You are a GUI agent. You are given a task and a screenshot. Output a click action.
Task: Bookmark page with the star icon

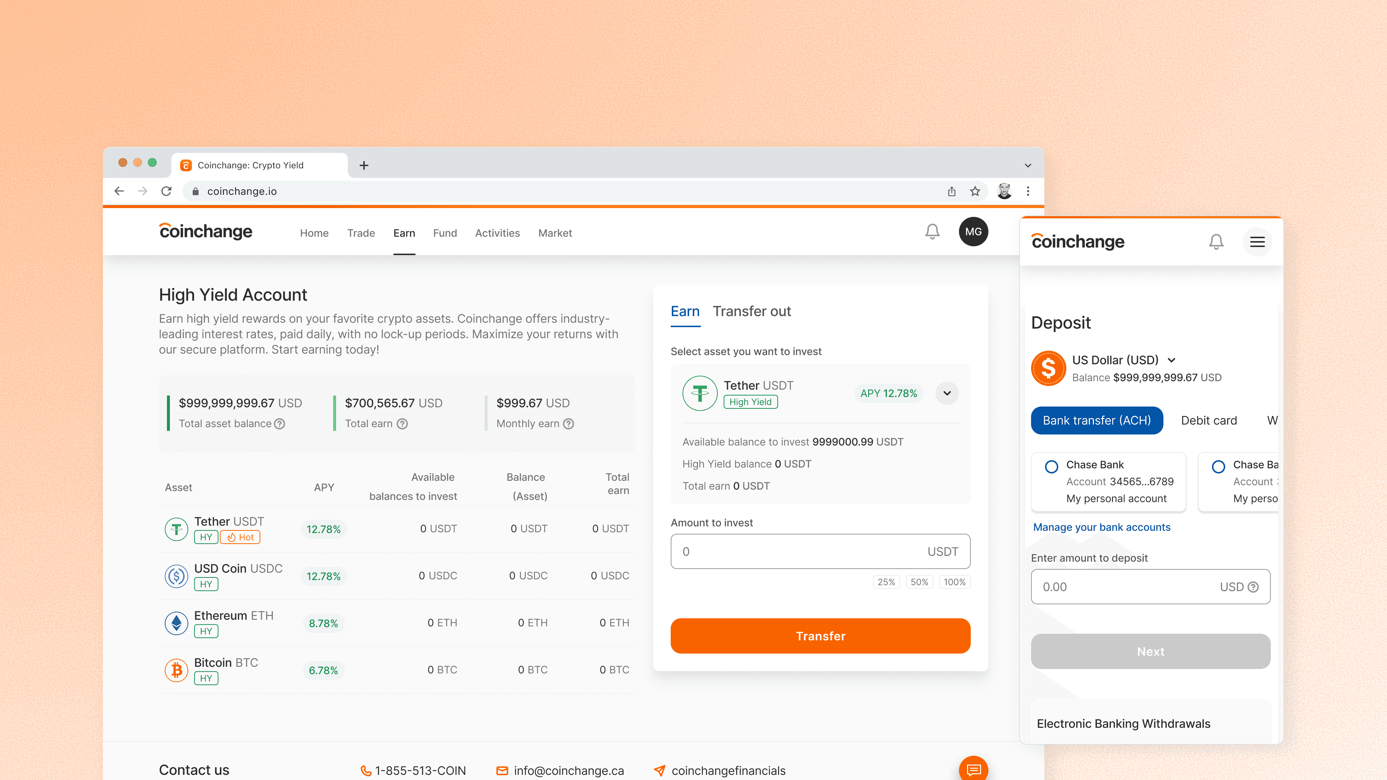tap(975, 191)
